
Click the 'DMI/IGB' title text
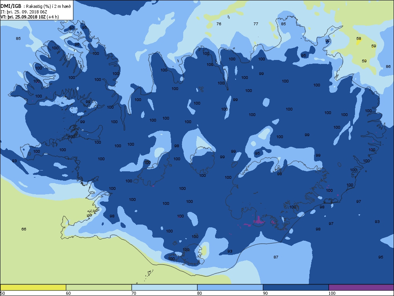pos(11,7)
